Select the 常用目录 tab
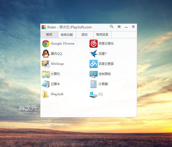The image size is (172, 147). pos(102,35)
